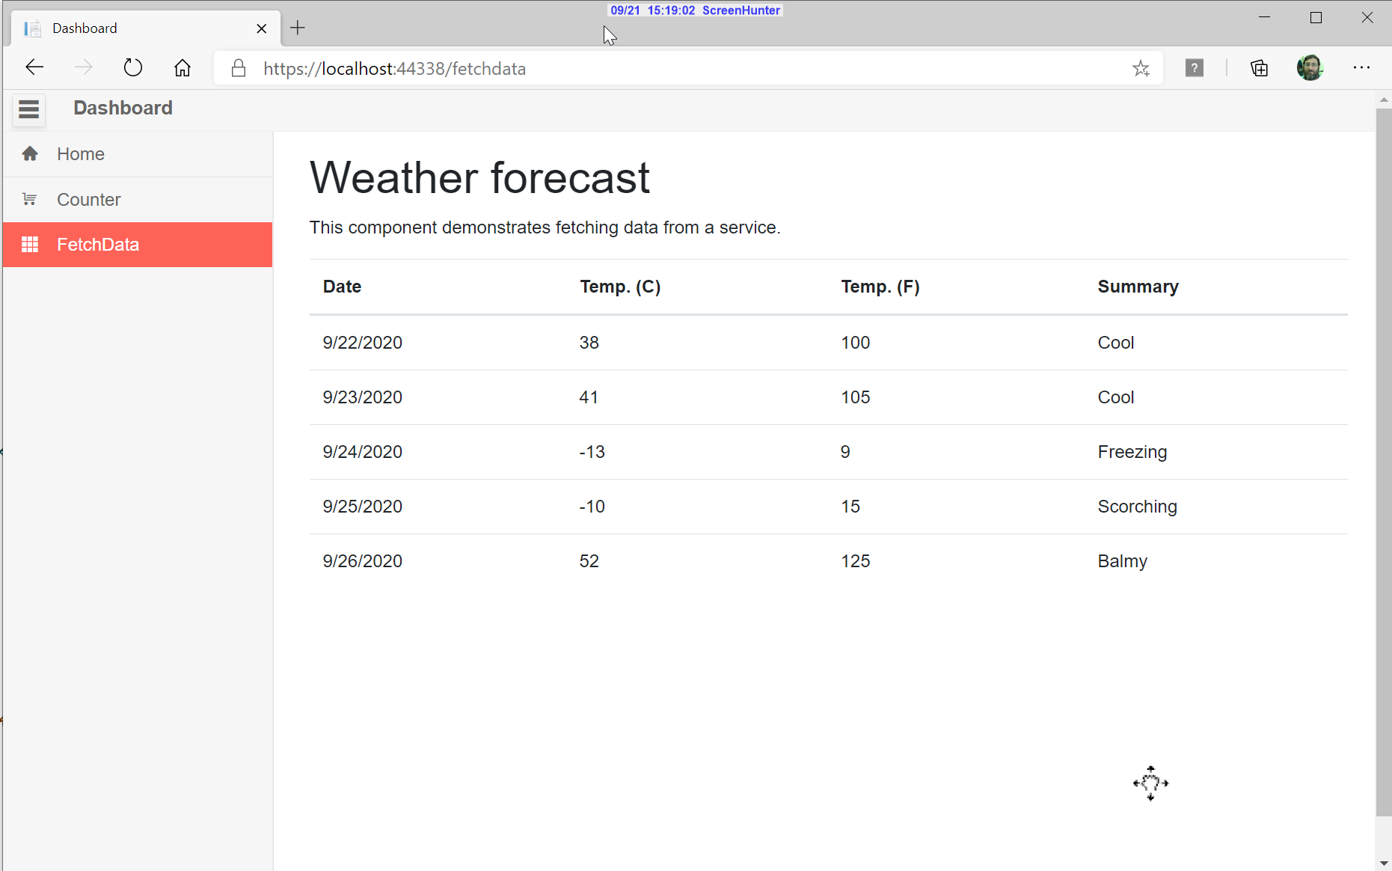Viewport: 1392px width, 871px height.
Task: View site info via the lock icon
Action: coord(239,68)
